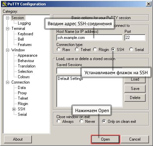The image size is (153, 146).
Task: Collapse the Connection tree node
Action: pos(7,82)
